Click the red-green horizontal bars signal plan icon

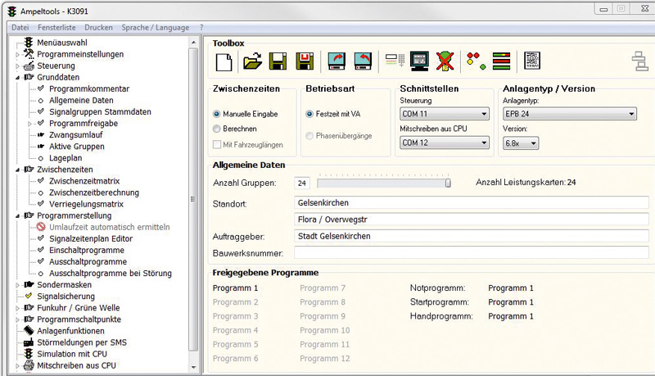(501, 61)
